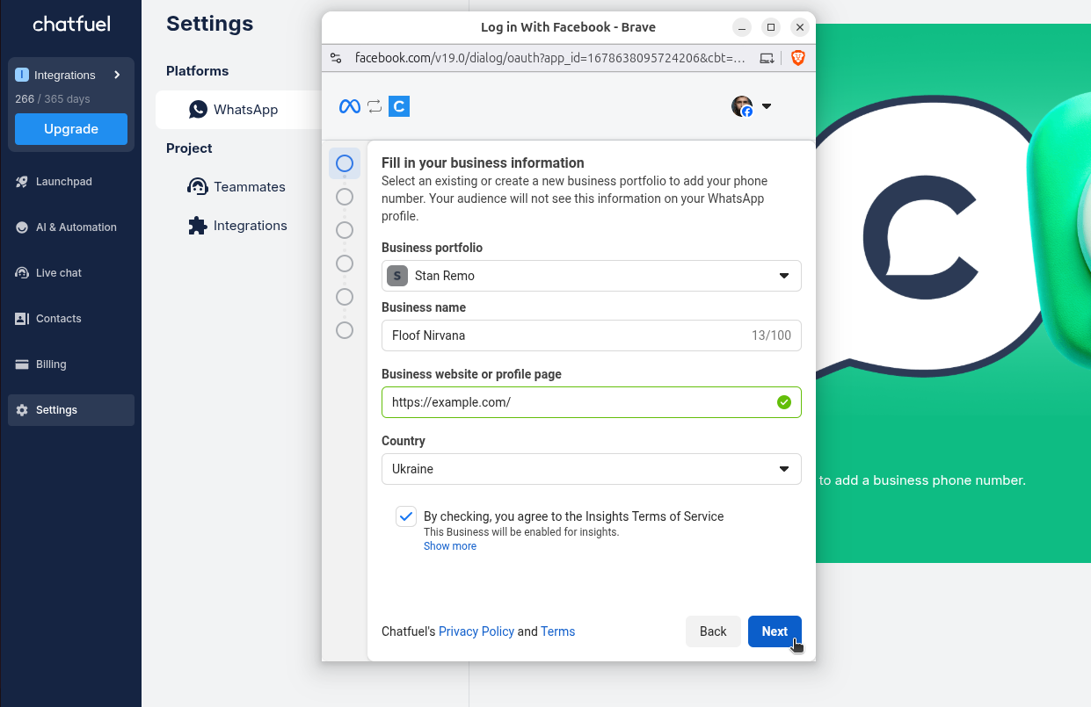This screenshot has height=707, width=1091.
Task: Click the Integrations plan badge icon
Action: tap(22, 75)
